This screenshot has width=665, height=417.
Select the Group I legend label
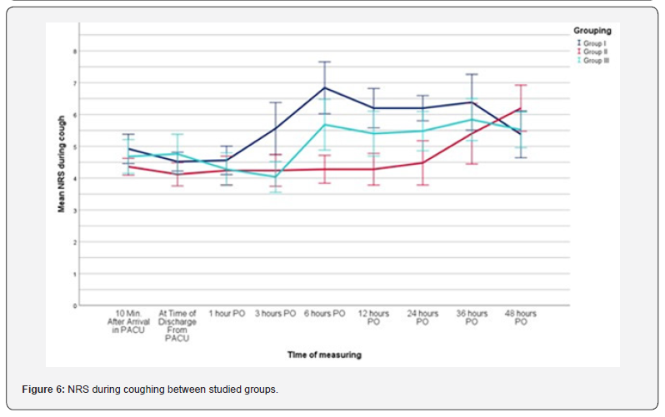point(595,42)
